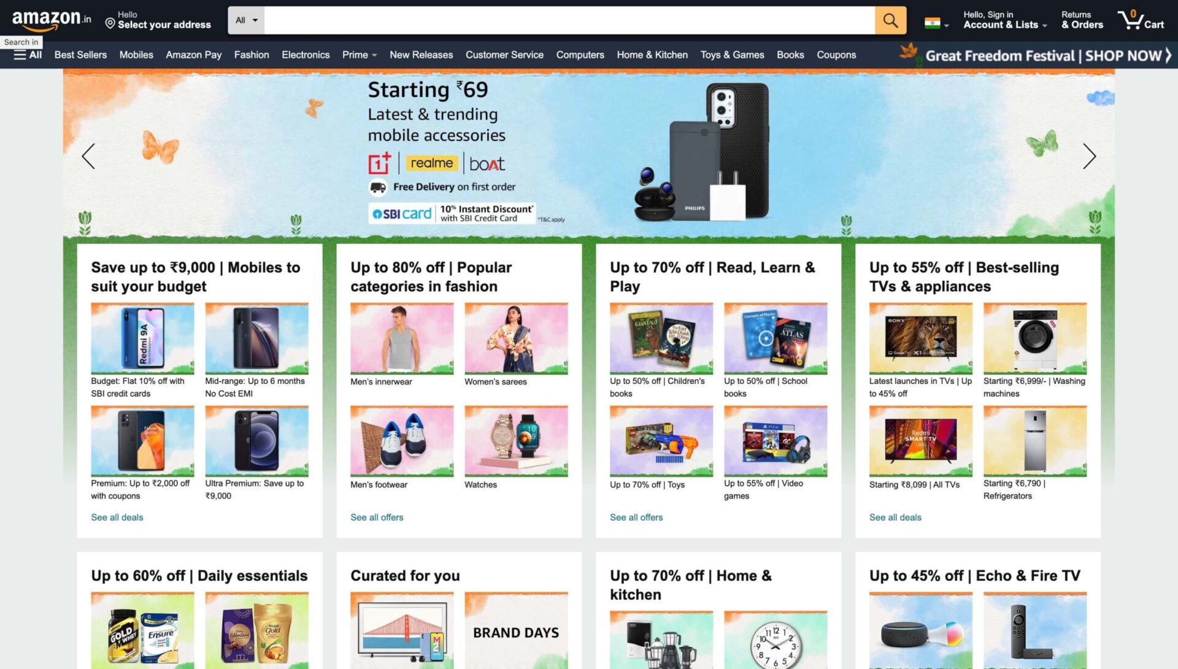
Task: Open the Washing machines product thumbnail
Action: point(1034,338)
